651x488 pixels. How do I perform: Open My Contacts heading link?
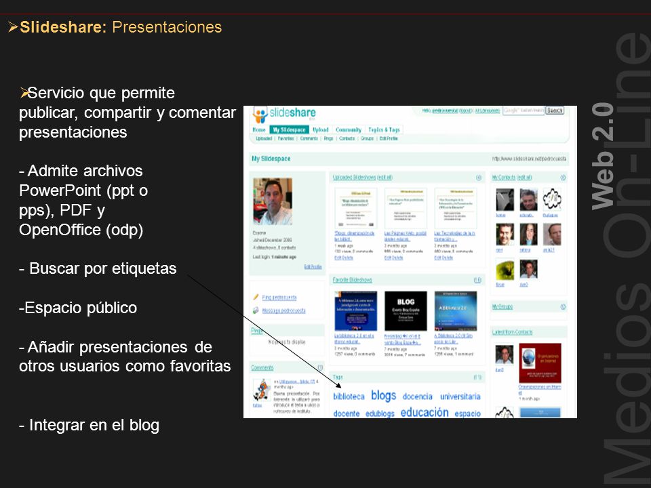coord(512,178)
